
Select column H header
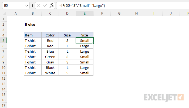tap(136, 13)
